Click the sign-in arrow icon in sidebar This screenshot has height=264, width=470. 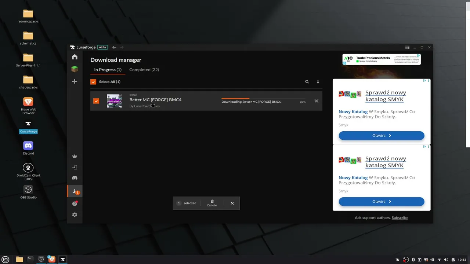point(75,167)
